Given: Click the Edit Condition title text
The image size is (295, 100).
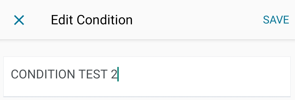Looking at the screenshot, I should pos(92,20).
